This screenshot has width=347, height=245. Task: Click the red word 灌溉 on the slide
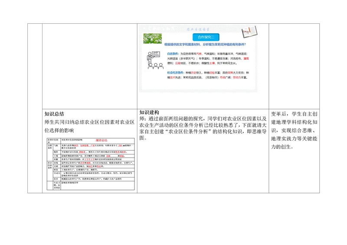point(246,58)
